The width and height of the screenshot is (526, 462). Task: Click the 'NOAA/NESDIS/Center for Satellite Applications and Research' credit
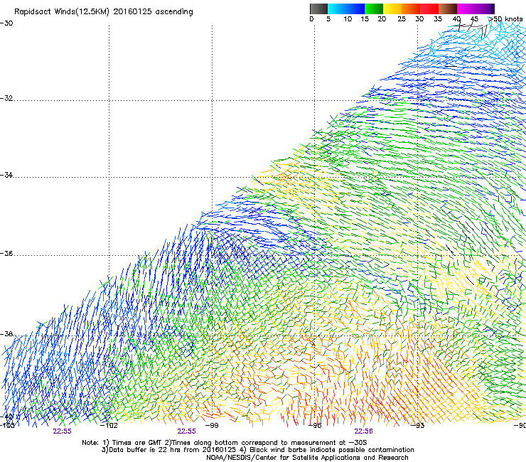(x=307, y=458)
